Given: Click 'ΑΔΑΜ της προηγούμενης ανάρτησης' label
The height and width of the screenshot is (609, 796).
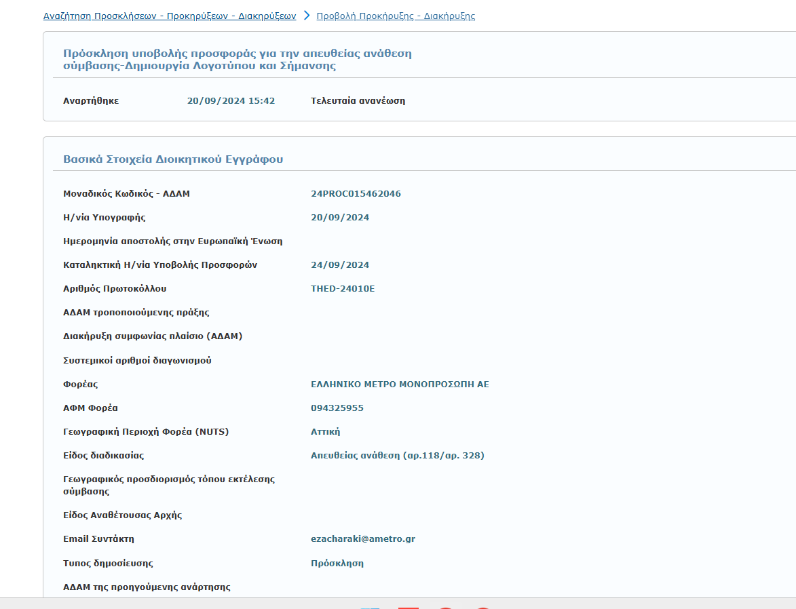Looking at the screenshot, I should coord(147,587).
